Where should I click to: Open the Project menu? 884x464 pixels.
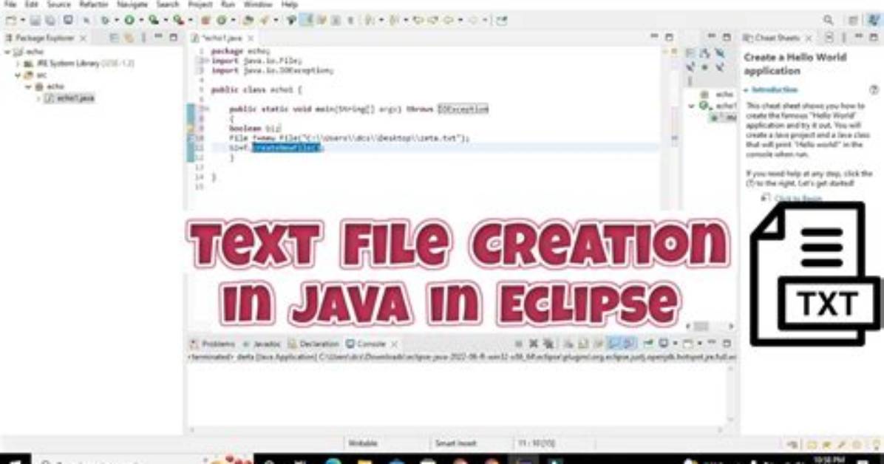point(200,4)
